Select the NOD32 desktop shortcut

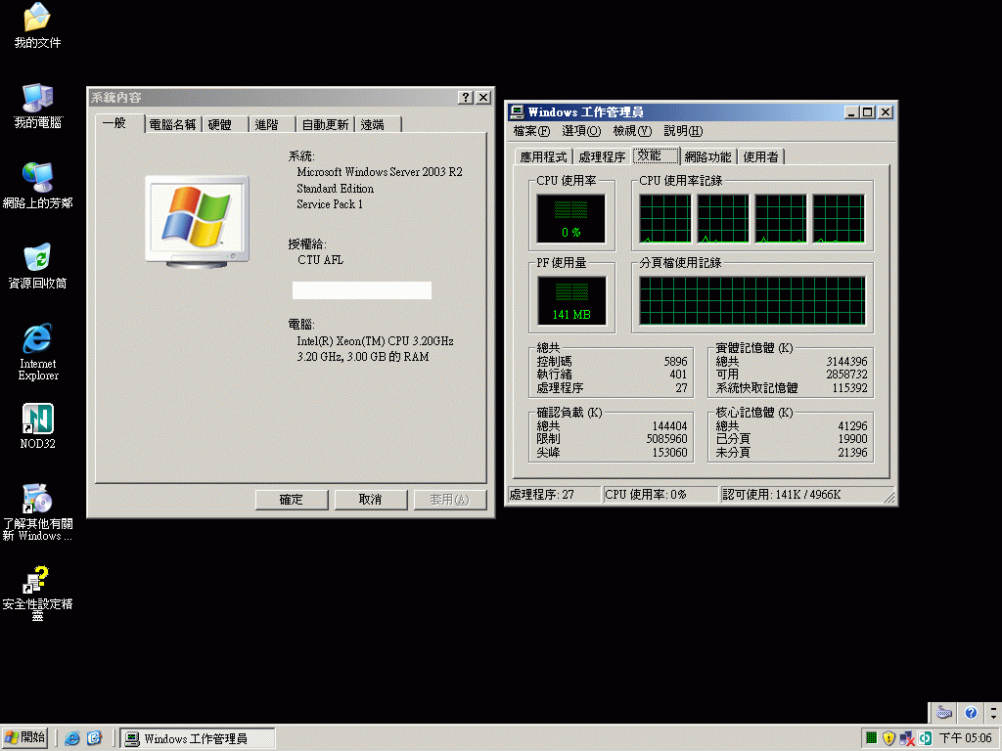[37, 426]
